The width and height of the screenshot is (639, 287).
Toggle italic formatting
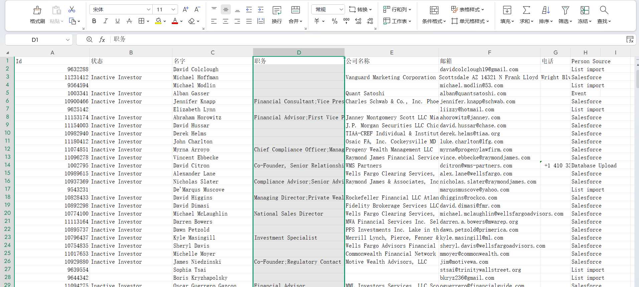tap(106, 21)
